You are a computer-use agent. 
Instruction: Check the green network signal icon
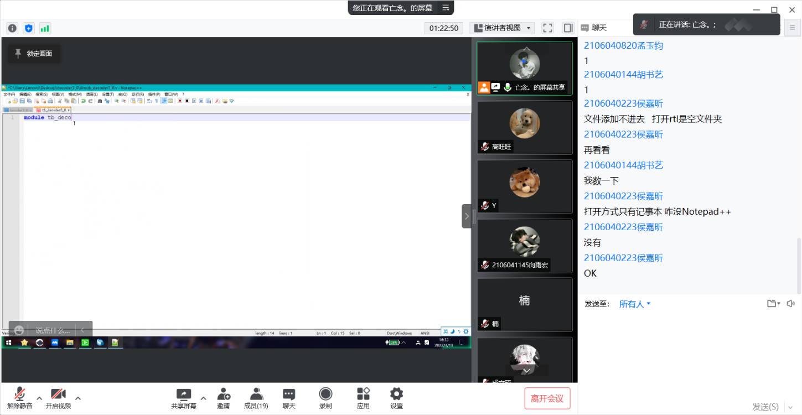(45, 28)
